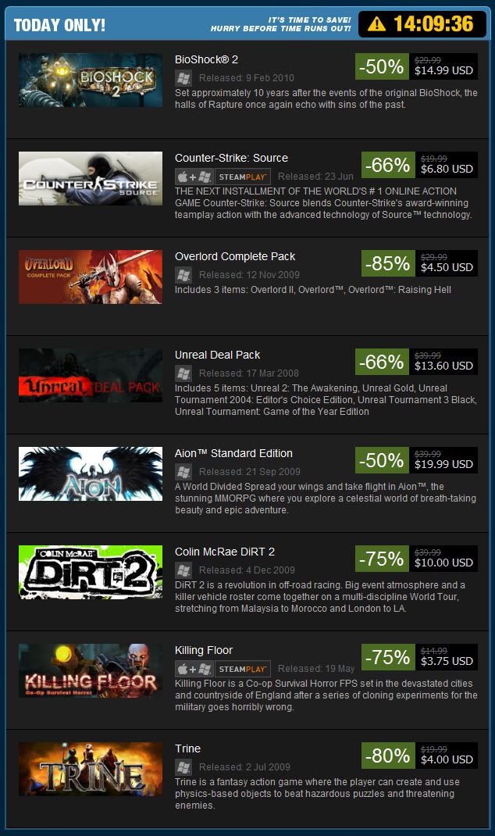The width and height of the screenshot is (495, 836).
Task: Click the Windows icon under BioShock 2
Action: (183, 78)
